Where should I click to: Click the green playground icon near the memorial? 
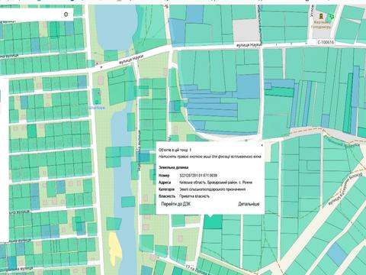[330, 17]
